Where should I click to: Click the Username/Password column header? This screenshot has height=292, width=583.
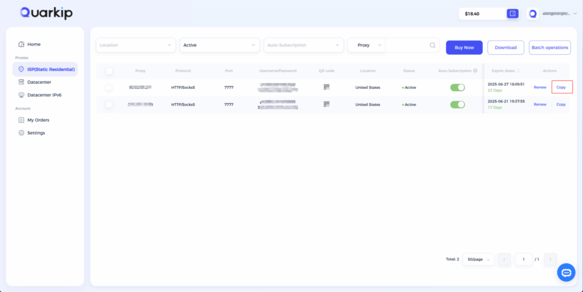278,71
